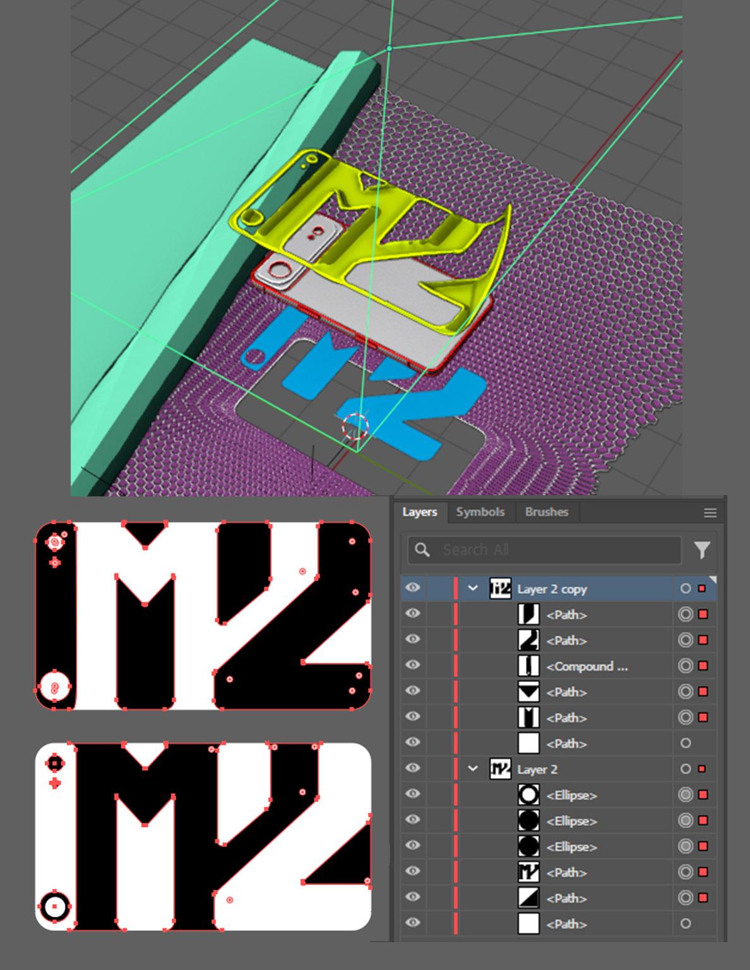Select the ring-shaped <Ellipse> thumbnail

coord(528,795)
